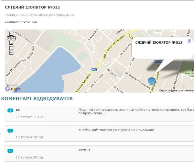Pan the map right with arrow
194x162 pixels.
[14, 38]
